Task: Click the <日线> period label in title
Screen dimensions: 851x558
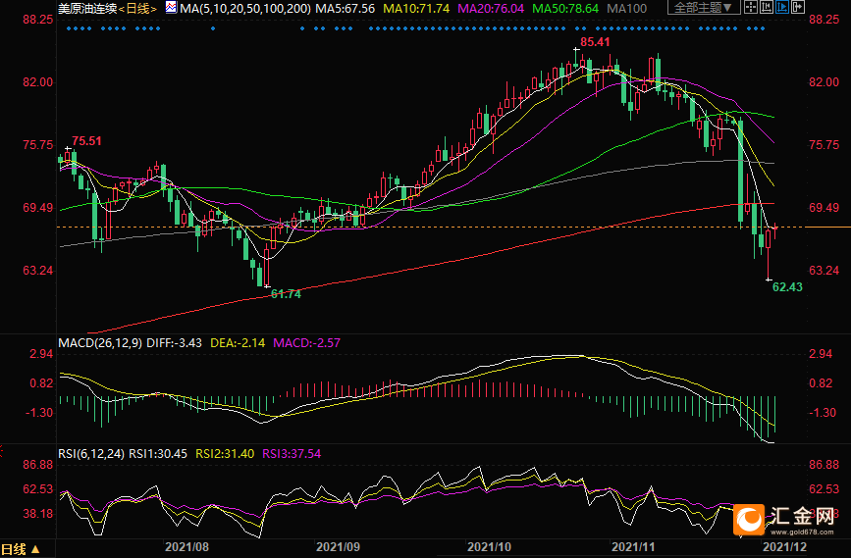Action: [x=137, y=9]
